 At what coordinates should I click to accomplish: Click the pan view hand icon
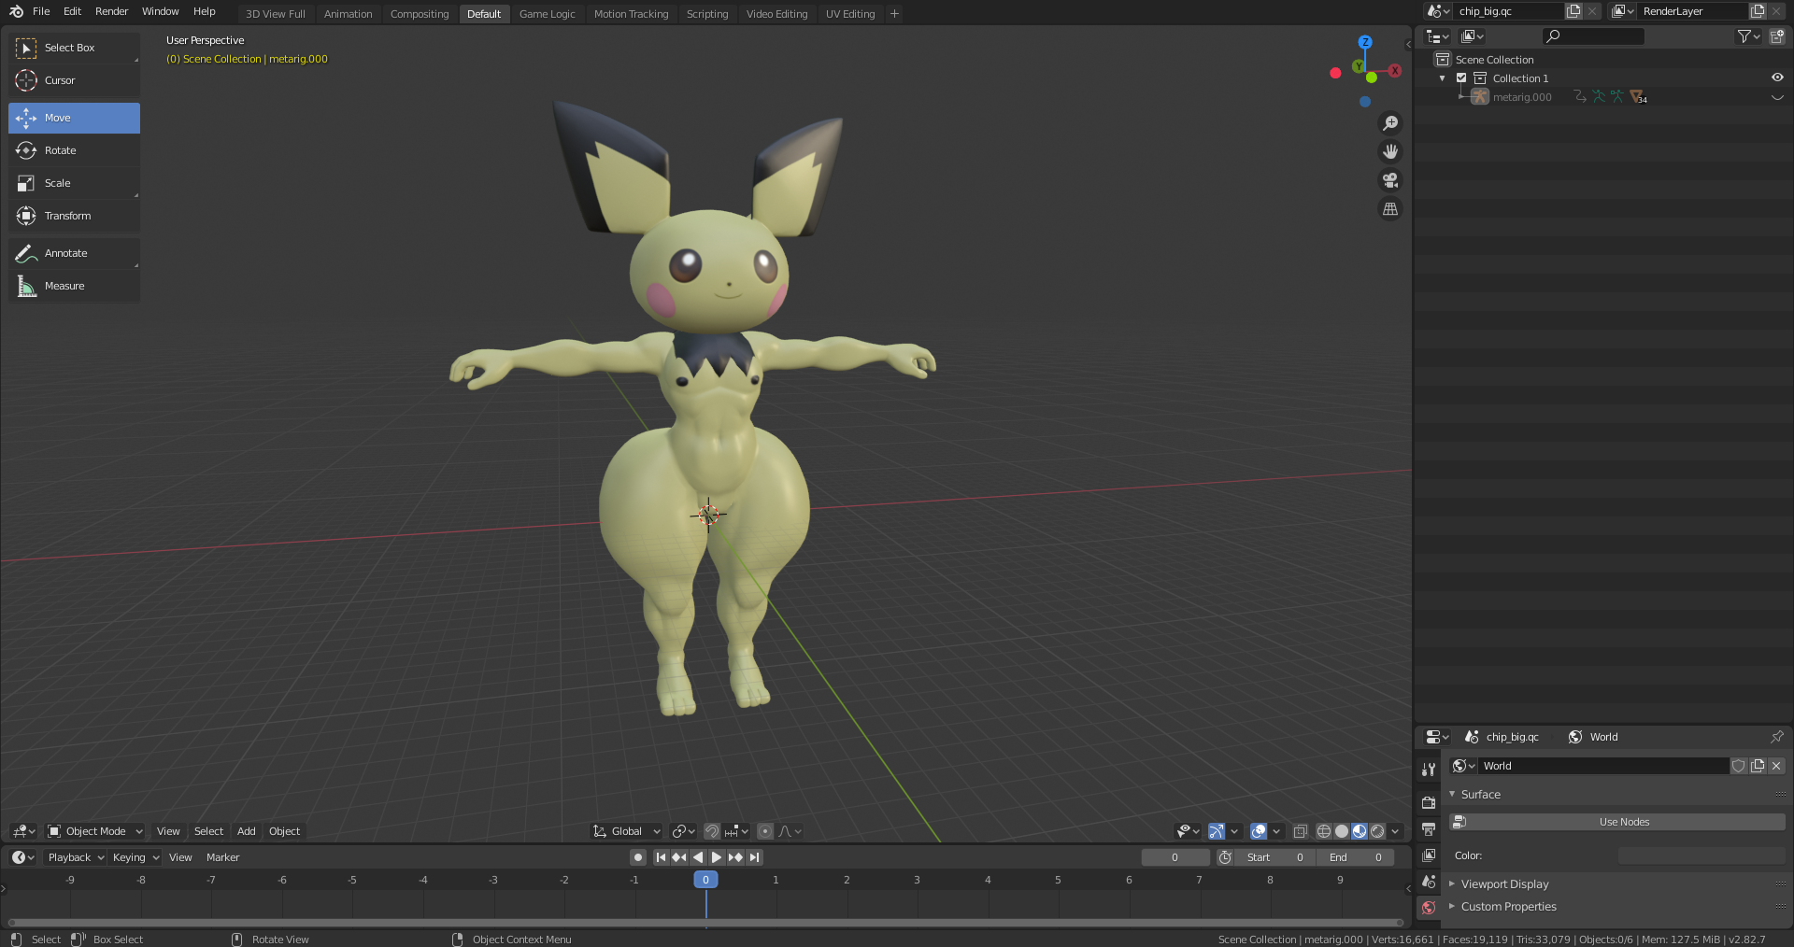click(x=1390, y=151)
